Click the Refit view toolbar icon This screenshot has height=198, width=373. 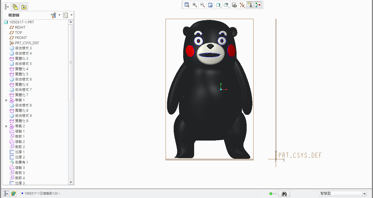click(x=187, y=5)
